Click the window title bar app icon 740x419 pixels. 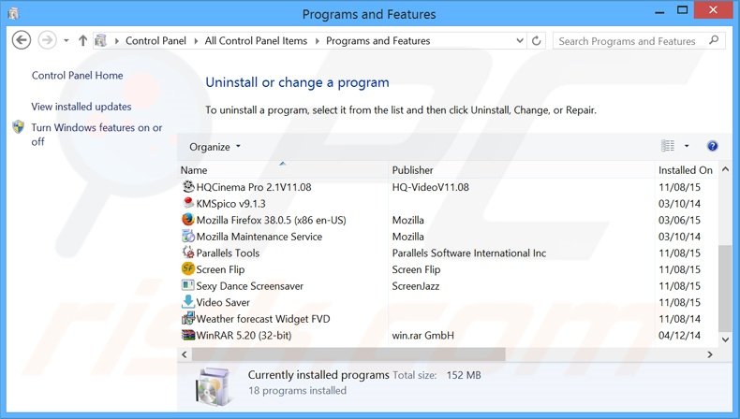(x=13, y=14)
